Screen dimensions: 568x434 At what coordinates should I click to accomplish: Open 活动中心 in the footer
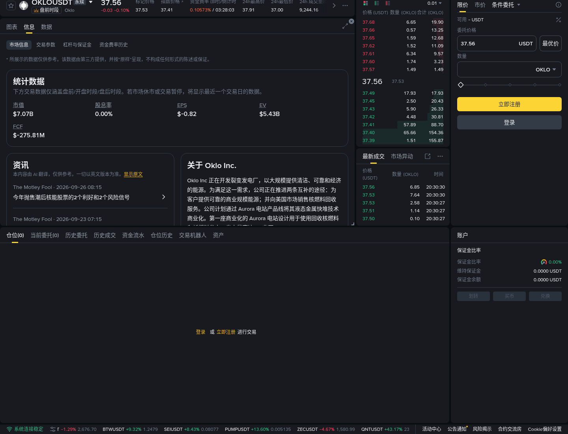click(x=432, y=429)
